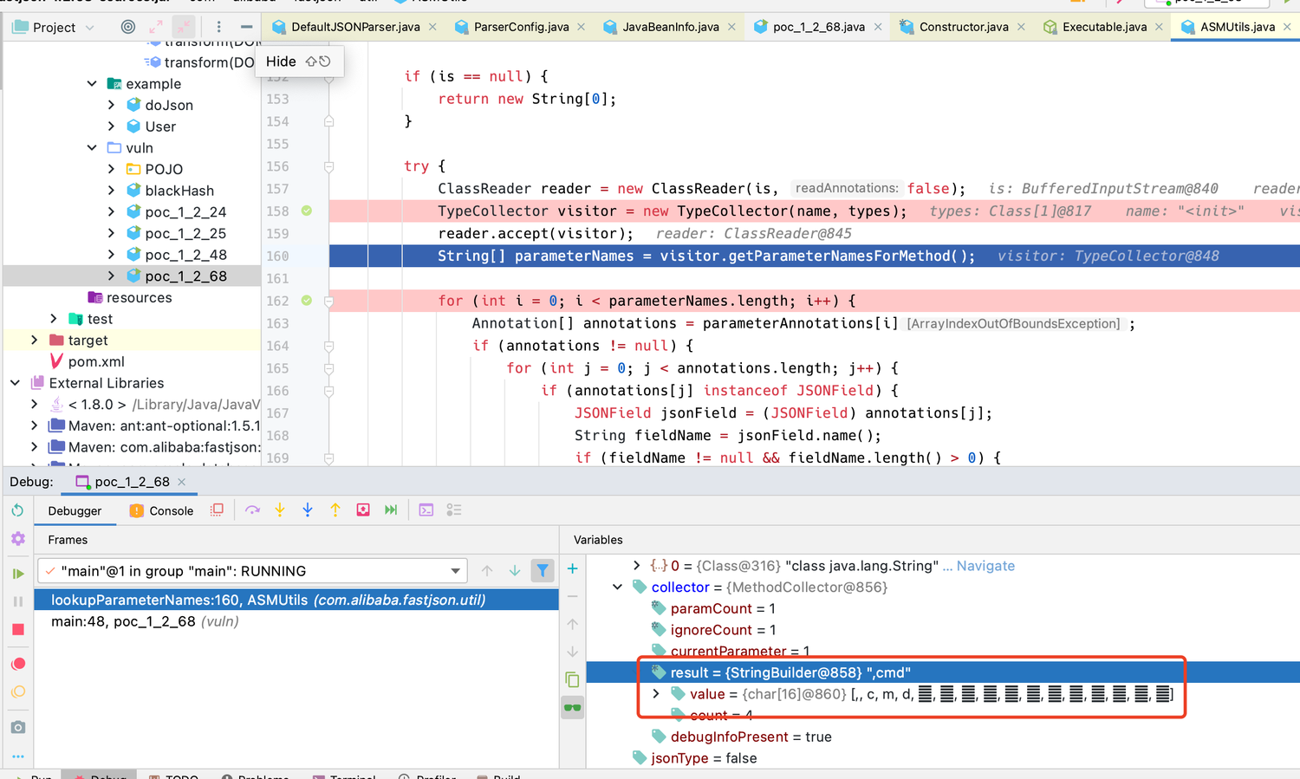Viewport: 1300px width, 779px height.
Task: Expand the value char array node
Action: click(656, 694)
